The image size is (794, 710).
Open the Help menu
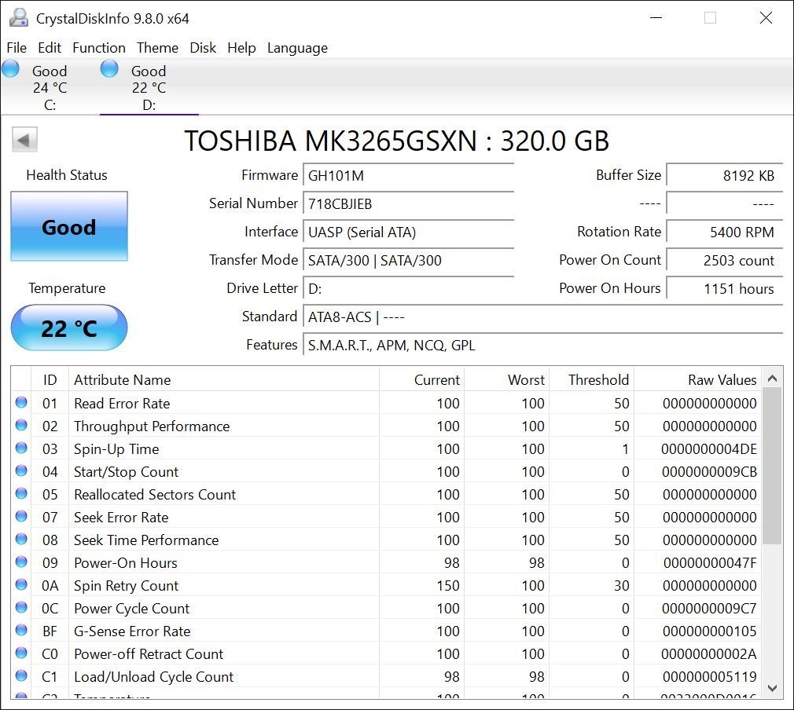pyautogui.click(x=241, y=48)
